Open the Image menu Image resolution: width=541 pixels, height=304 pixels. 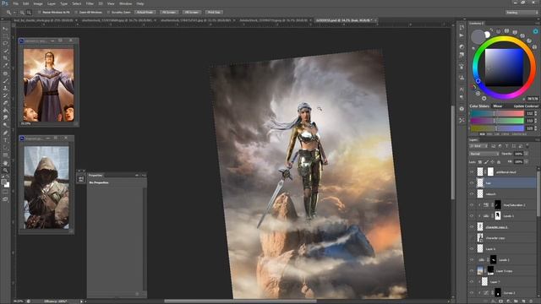pyautogui.click(x=37, y=3)
